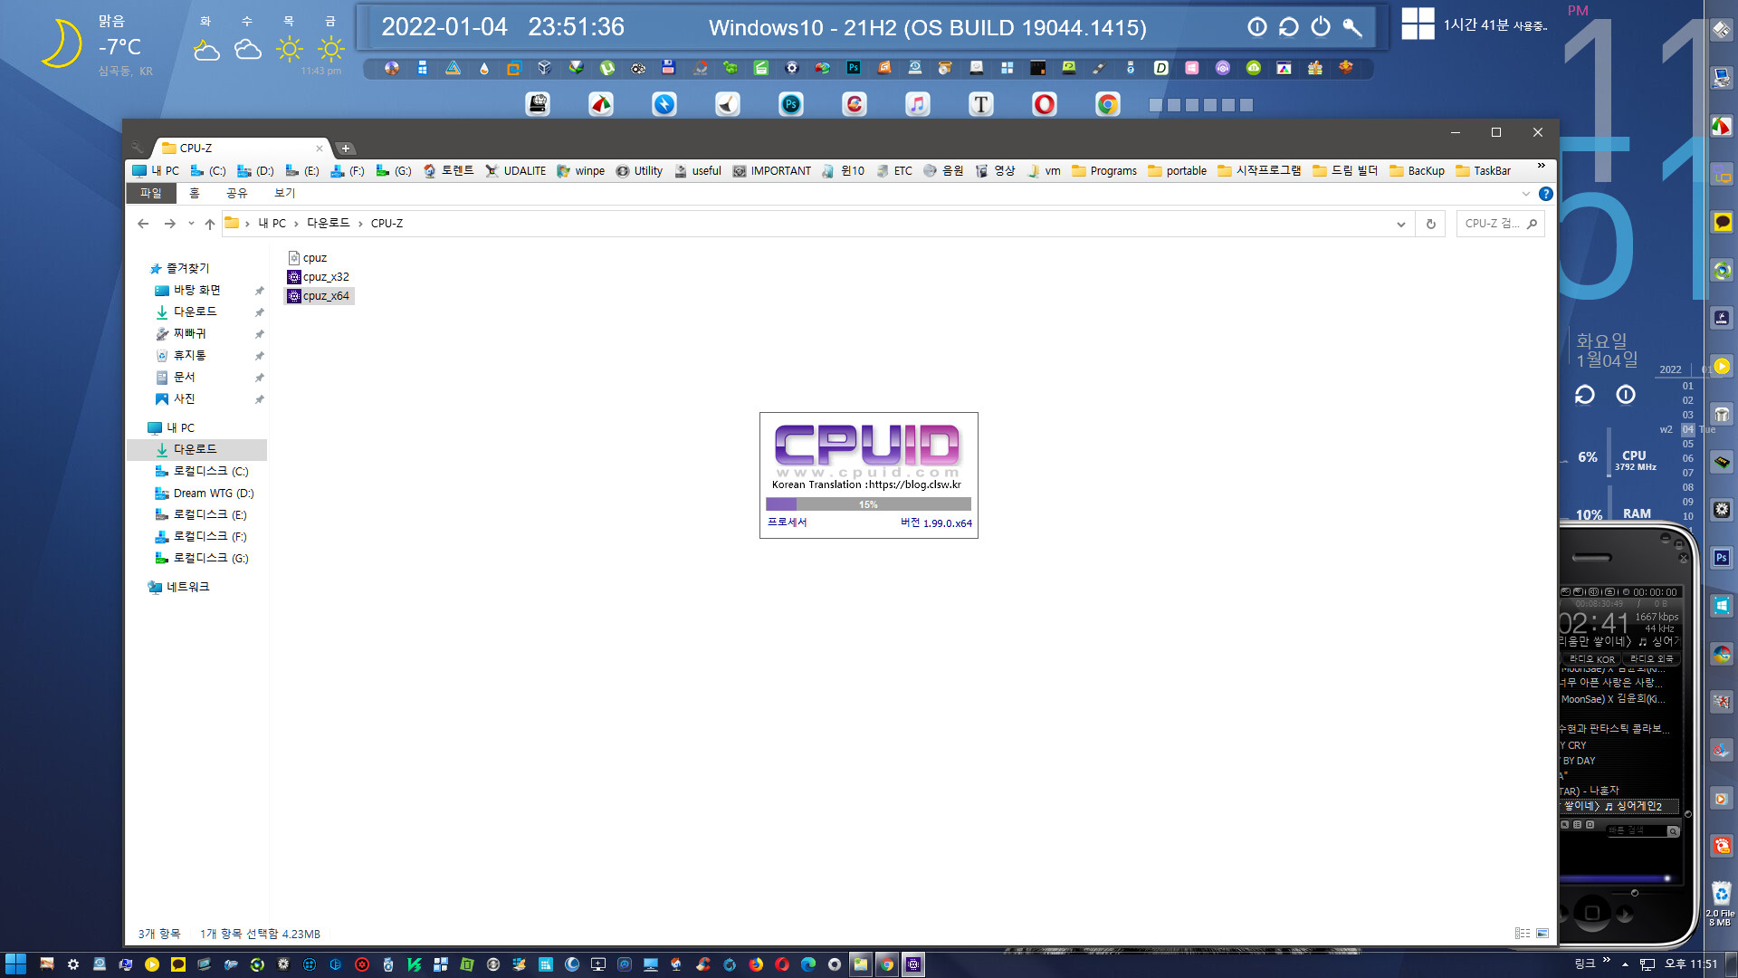The width and height of the screenshot is (1738, 978).
Task: Toggle pin on 바탕 화면 quick access
Action: 259,291
